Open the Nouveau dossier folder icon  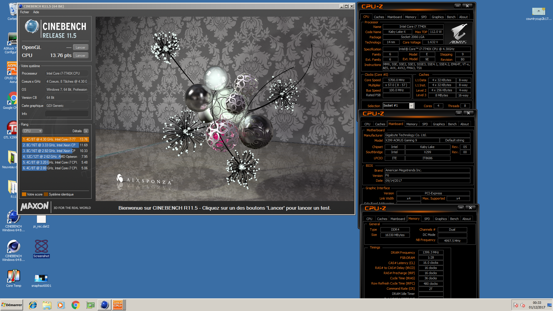tap(12, 158)
